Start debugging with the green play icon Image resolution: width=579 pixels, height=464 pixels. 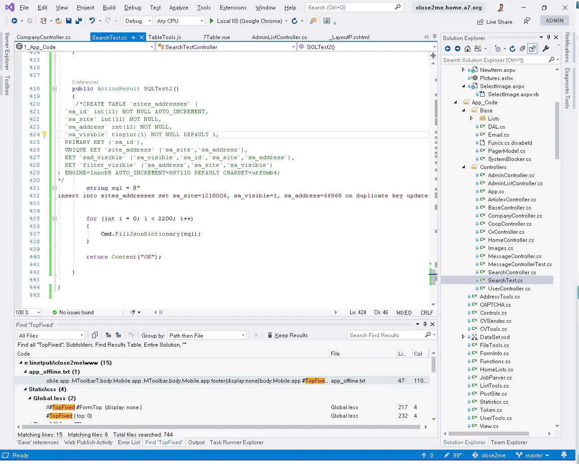(212, 21)
